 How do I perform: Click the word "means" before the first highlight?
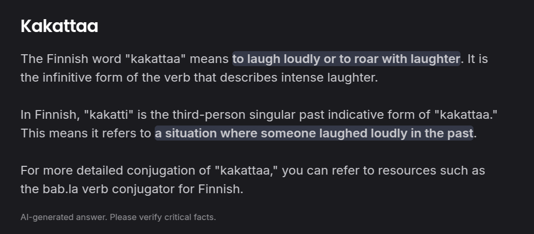point(209,59)
